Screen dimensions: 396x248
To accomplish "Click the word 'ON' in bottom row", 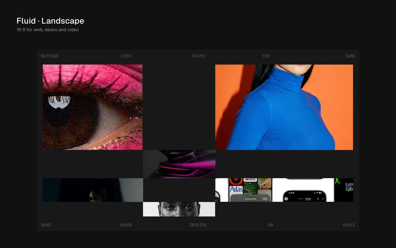I will tap(271, 225).
